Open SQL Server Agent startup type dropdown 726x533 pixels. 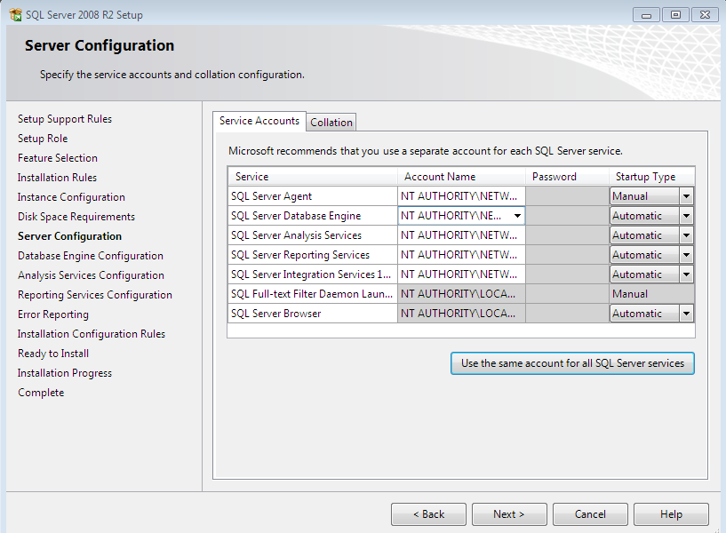pos(686,196)
